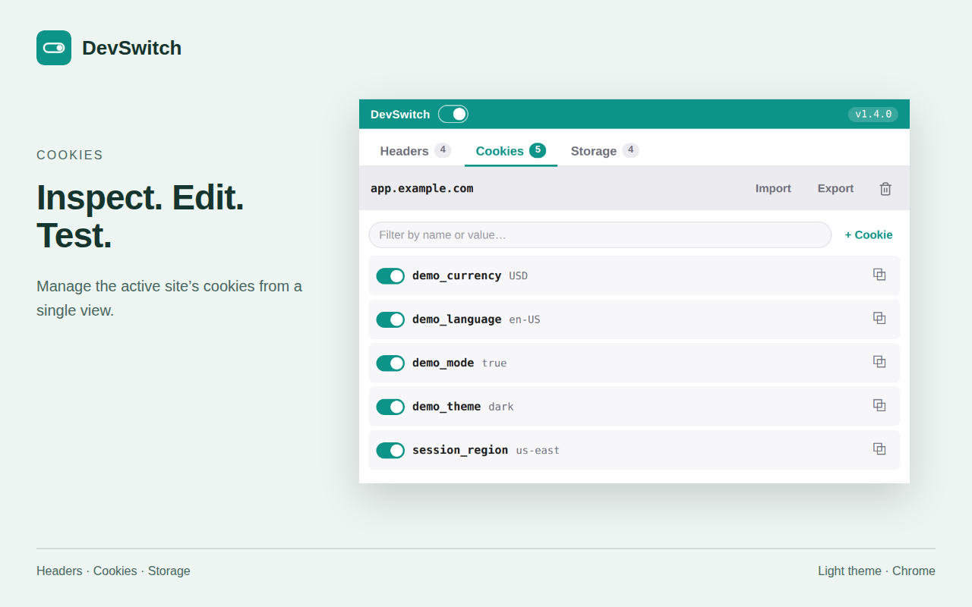Click the app.example.com domain label
The width and height of the screenshot is (972, 607).
pos(421,188)
